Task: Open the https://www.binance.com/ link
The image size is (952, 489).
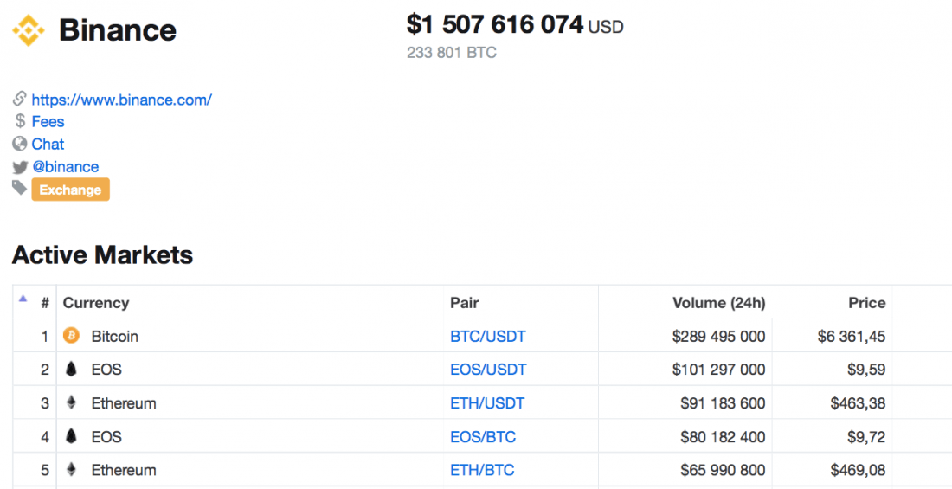Action: pyautogui.click(x=121, y=100)
